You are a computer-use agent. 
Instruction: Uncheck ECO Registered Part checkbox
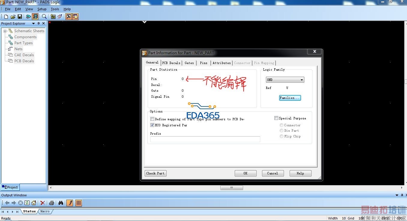click(x=152, y=125)
